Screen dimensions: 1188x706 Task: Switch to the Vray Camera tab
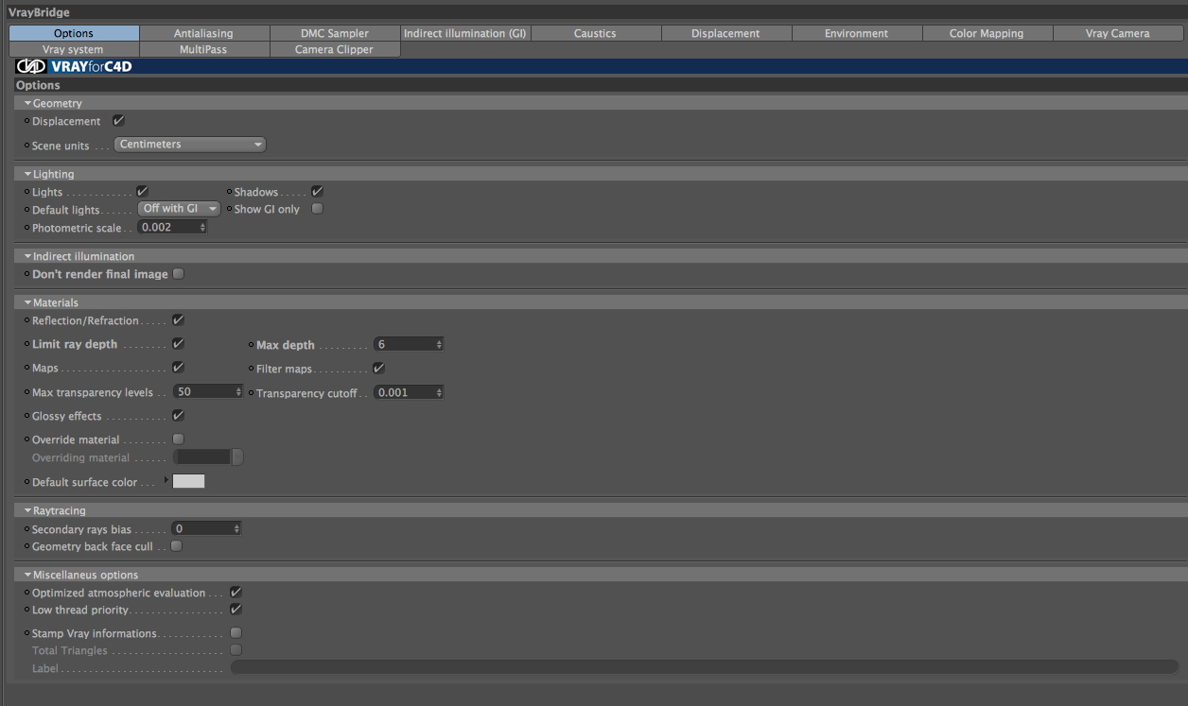coord(1118,33)
